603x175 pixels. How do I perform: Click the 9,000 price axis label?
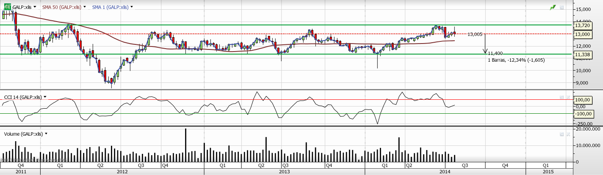click(x=582, y=83)
